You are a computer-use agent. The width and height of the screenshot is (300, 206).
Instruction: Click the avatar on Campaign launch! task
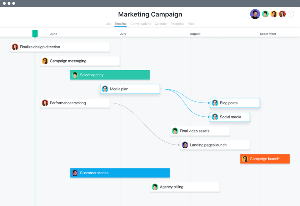tap(245, 159)
